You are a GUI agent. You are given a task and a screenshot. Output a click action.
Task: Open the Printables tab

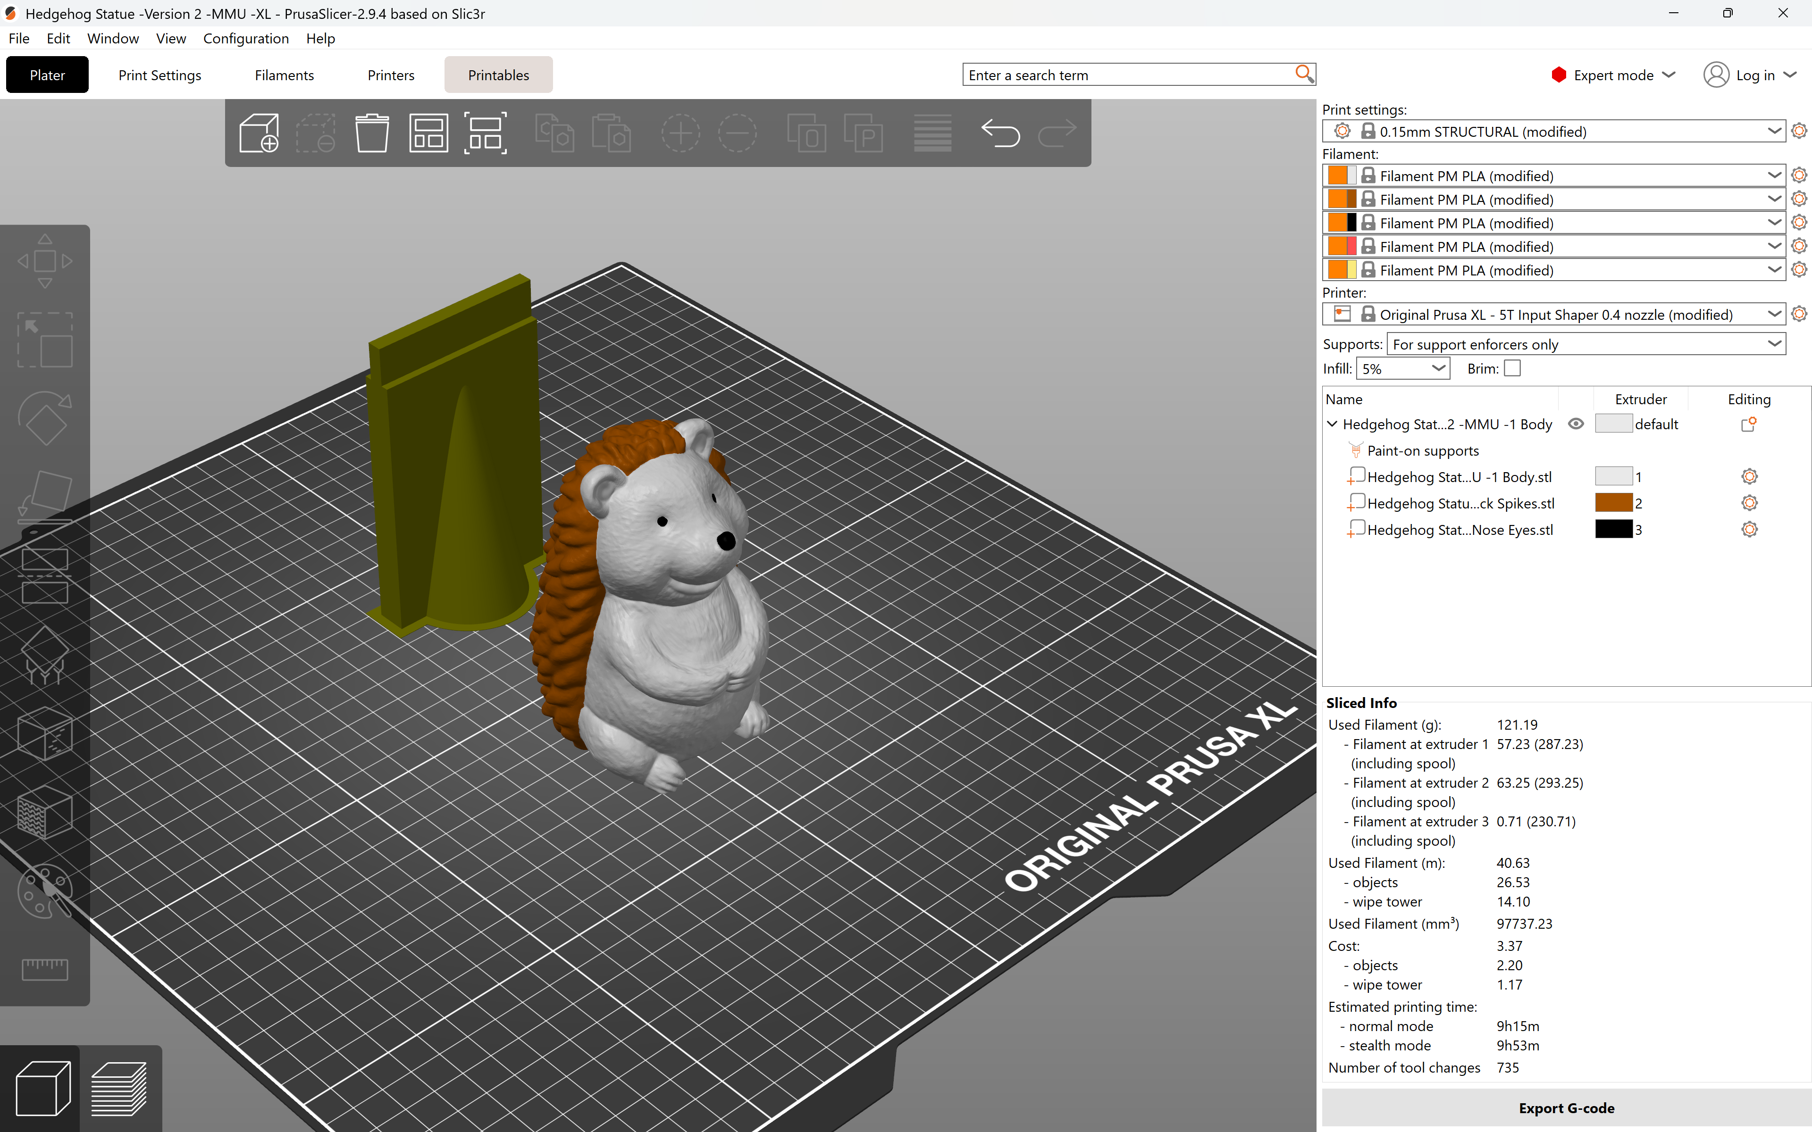coord(499,75)
